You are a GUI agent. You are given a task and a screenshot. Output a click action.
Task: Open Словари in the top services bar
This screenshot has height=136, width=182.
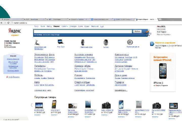point(73,26)
